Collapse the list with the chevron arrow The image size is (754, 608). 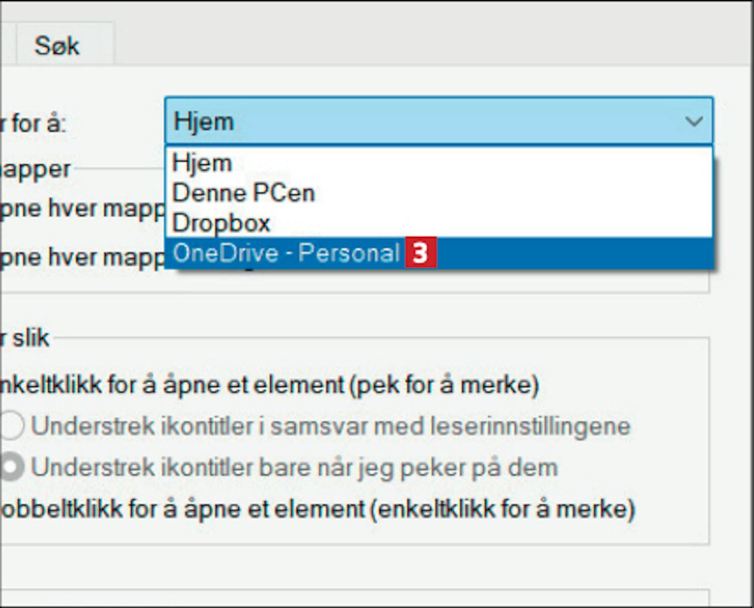pos(694,121)
